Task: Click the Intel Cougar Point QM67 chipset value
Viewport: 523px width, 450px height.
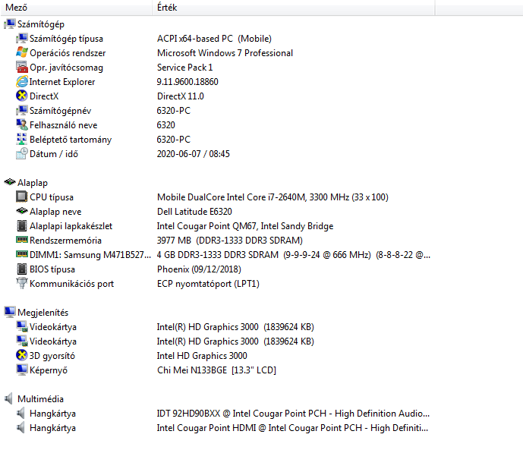Action: click(245, 226)
